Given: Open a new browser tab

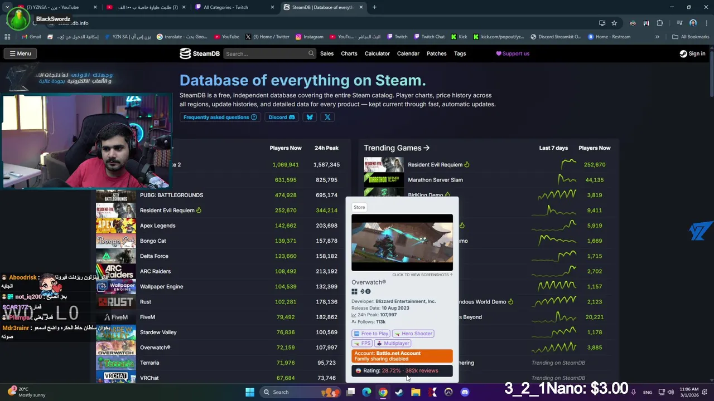Looking at the screenshot, I should 374,7.
